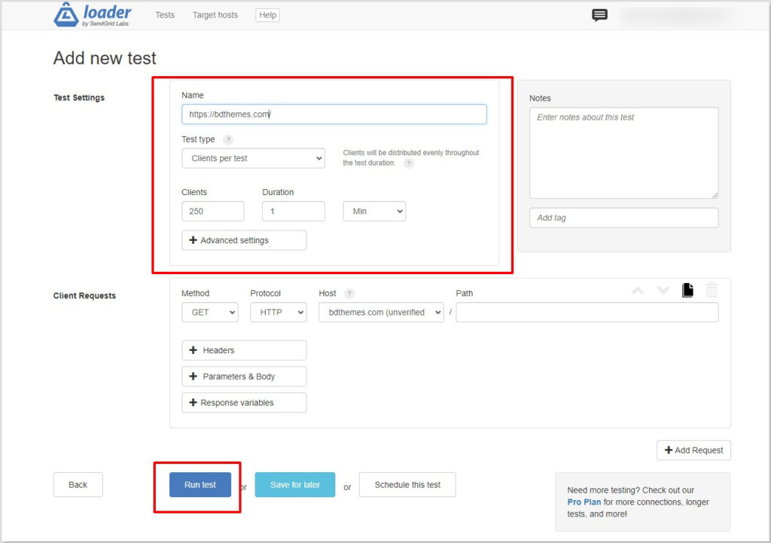Image resolution: width=771 pixels, height=543 pixels.
Task: Go to the Tests menu
Action: 165,15
